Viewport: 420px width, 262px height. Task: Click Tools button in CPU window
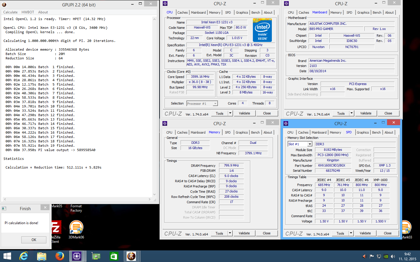(x=220, y=113)
